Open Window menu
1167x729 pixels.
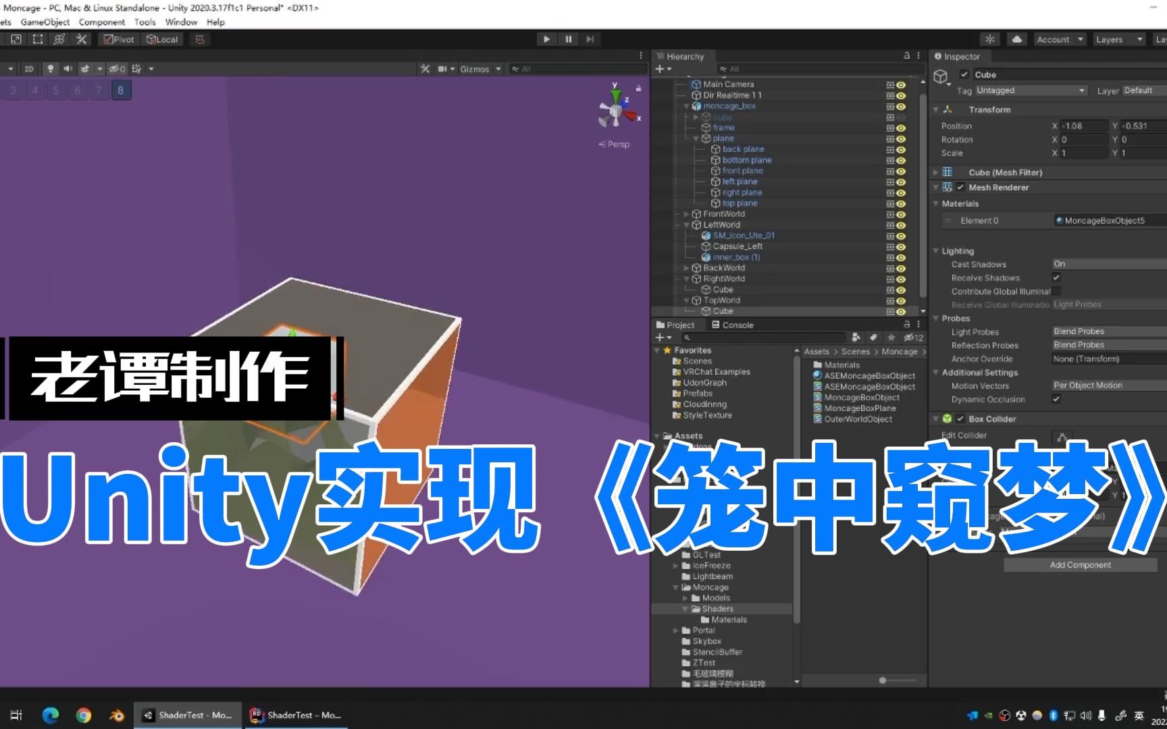tap(182, 22)
